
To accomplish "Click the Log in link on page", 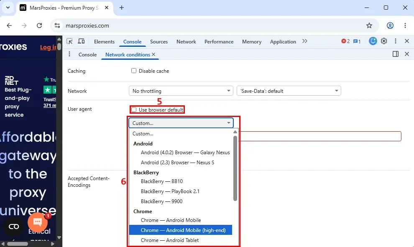I will [x=48, y=47].
